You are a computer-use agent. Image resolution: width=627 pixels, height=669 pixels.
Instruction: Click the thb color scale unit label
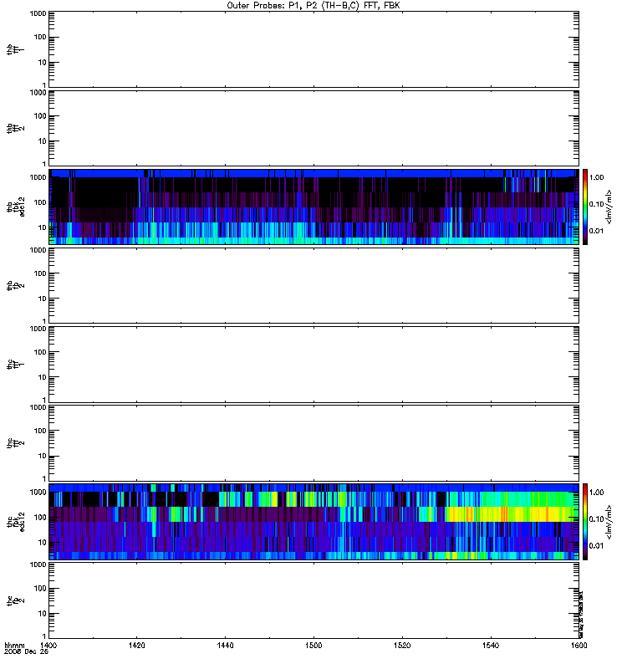click(609, 207)
